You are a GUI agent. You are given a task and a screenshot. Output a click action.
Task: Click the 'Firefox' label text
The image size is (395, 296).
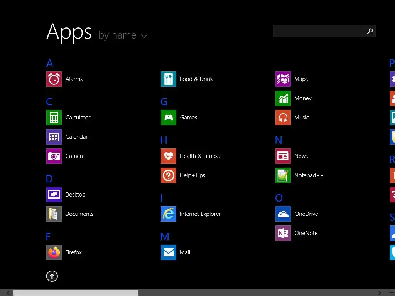pos(73,252)
